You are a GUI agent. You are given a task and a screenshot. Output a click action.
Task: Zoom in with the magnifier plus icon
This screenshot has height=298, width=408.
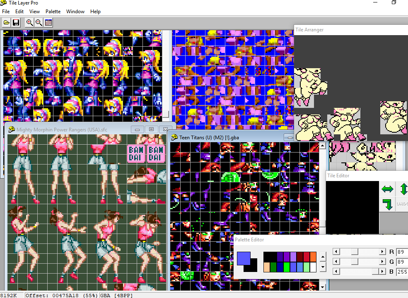29,23
